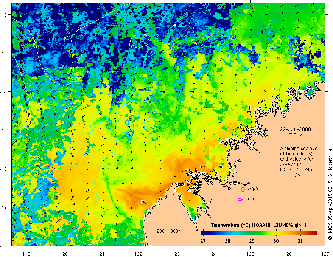Image resolution: width=333 pixels, height=257 pixels.
Task: Click the '124' longitude axis label
Action: [x=213, y=254]
